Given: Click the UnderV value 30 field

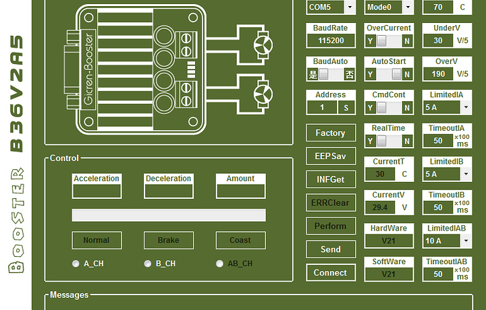Looking at the screenshot, I should [438, 40].
